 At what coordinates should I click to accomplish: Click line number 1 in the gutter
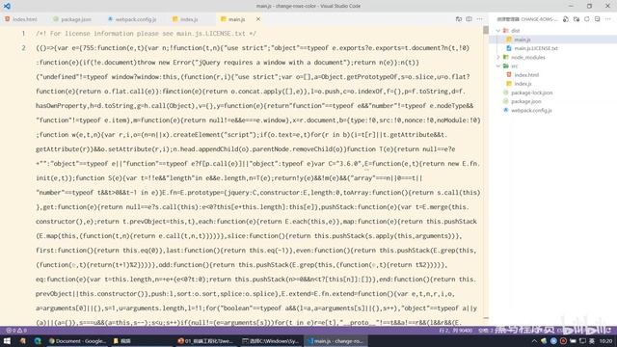[23, 34]
